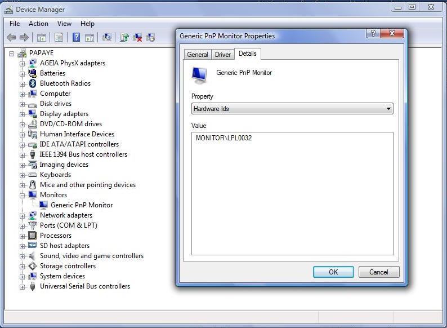Click the blue Help question mark icon
This screenshot has height=328, width=447.
pyautogui.click(x=76, y=37)
